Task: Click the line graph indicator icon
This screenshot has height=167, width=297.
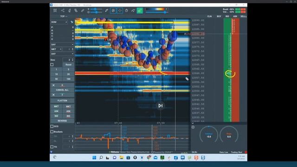Action: tap(133, 11)
